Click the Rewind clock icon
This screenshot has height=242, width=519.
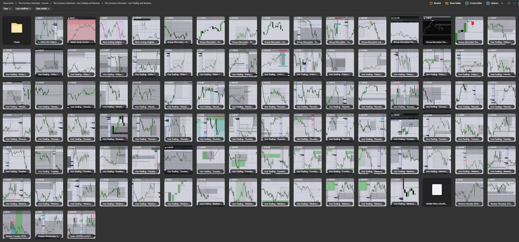click(431, 3)
